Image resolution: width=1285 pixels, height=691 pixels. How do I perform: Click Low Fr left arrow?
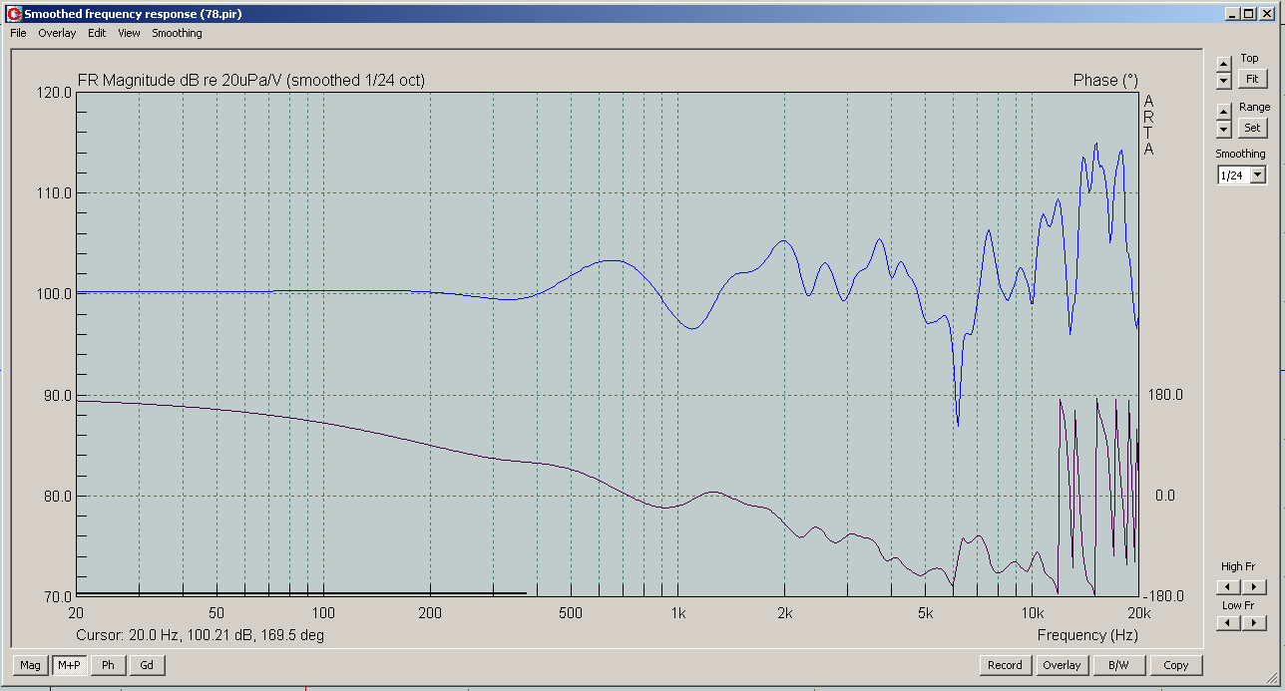[1228, 623]
